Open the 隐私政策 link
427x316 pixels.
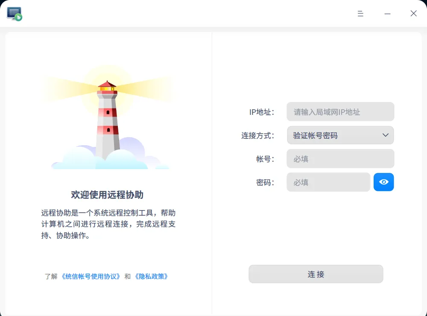click(x=152, y=277)
